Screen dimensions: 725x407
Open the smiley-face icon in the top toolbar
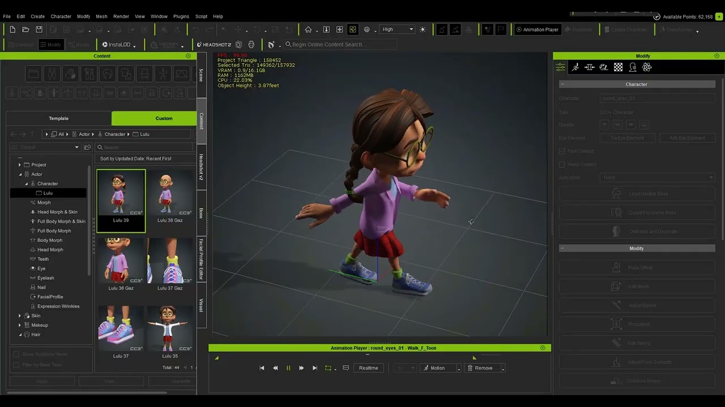(366, 29)
